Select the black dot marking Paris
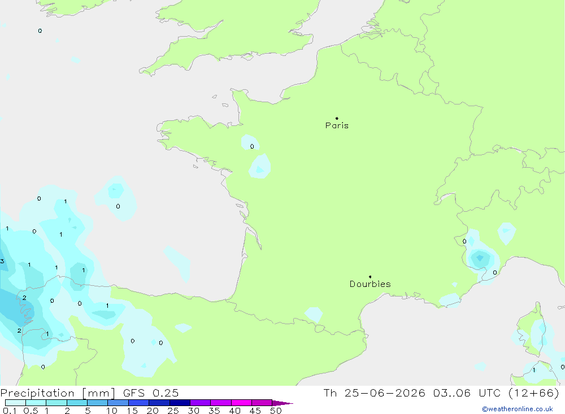The width and height of the screenshot is (565, 414). (x=337, y=118)
